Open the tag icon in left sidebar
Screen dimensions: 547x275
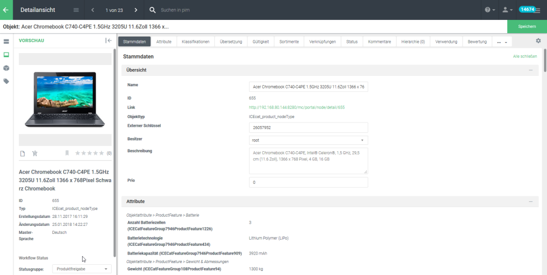(x=6, y=81)
